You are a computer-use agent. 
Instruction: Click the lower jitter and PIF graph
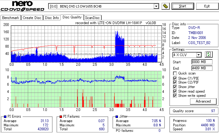(x=86, y=89)
